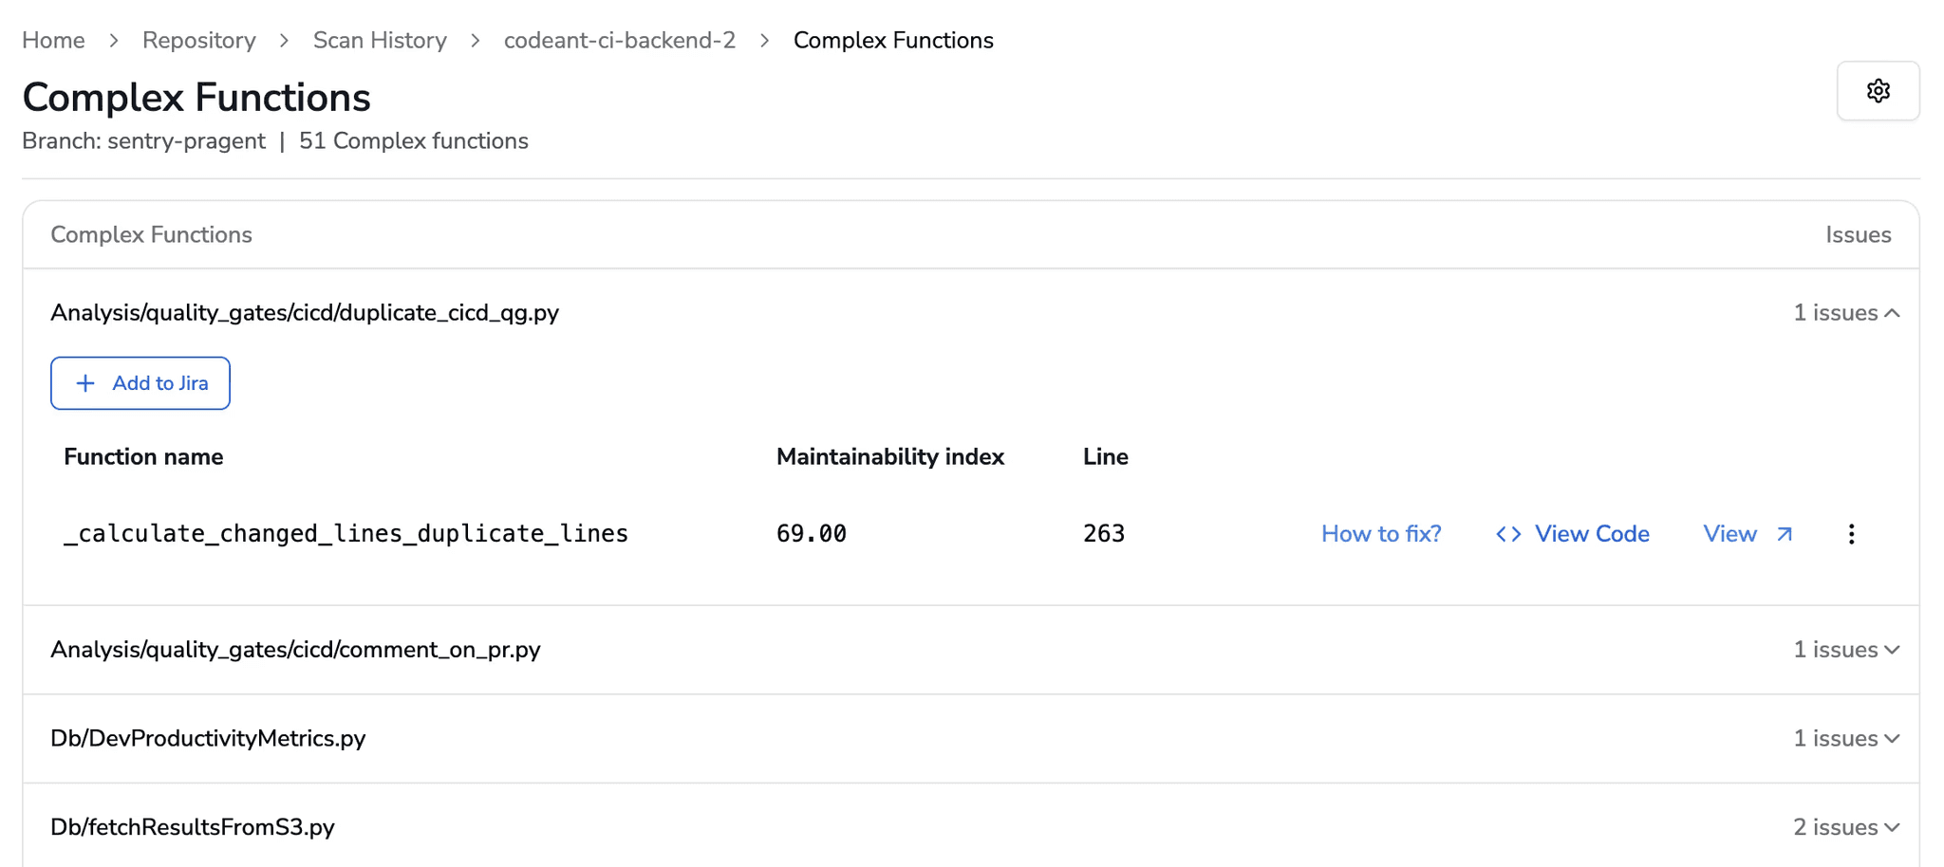Click the code brackets icon beside View Code

(x=1508, y=534)
